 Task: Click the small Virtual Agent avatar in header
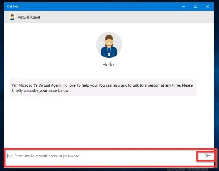[12, 17]
